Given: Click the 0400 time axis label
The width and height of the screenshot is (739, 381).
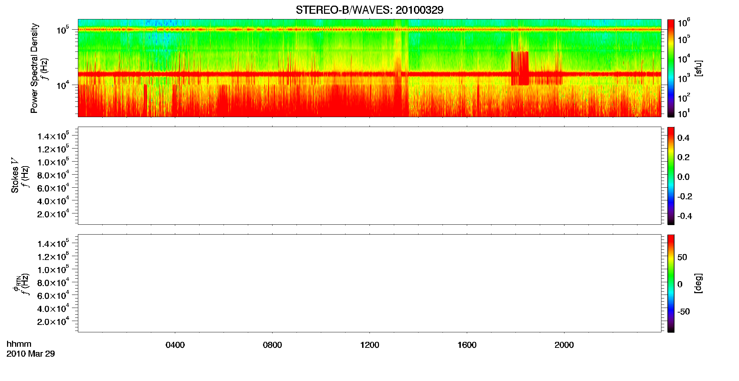Looking at the screenshot, I should coord(175,345).
